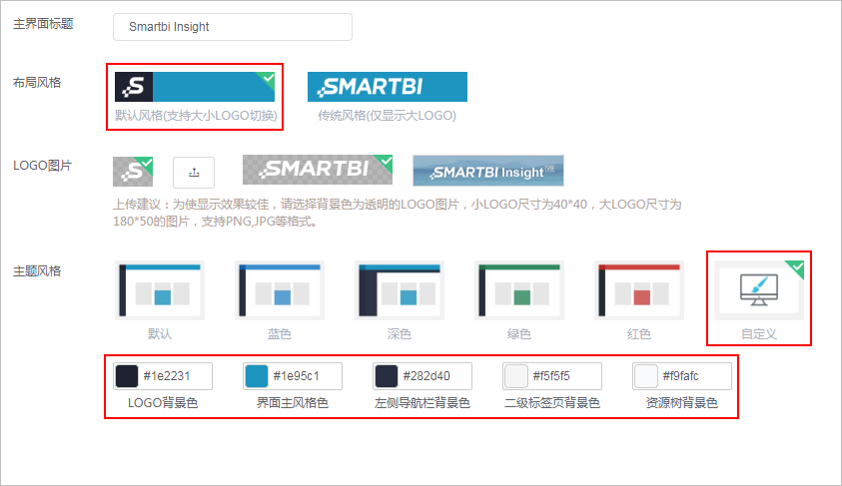Choose the 绿色 theme style
Viewport: 842px width, 486px height.
(x=519, y=290)
